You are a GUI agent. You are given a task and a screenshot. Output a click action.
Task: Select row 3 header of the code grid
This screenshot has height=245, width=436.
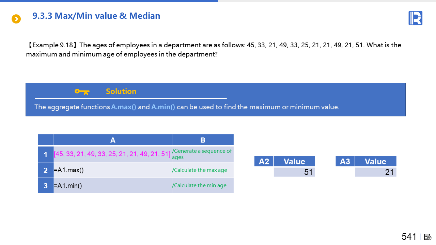46,186
